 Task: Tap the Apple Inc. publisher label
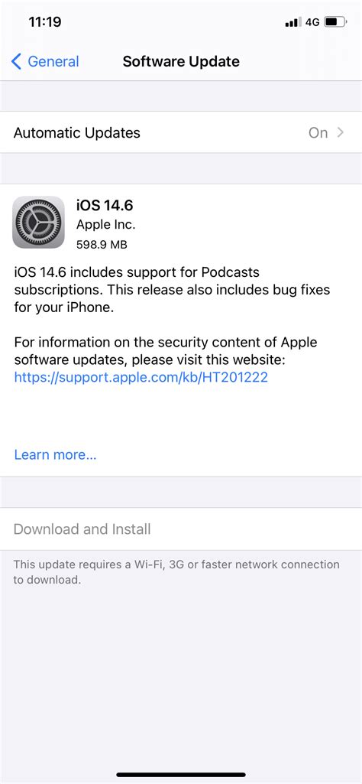coord(106,225)
